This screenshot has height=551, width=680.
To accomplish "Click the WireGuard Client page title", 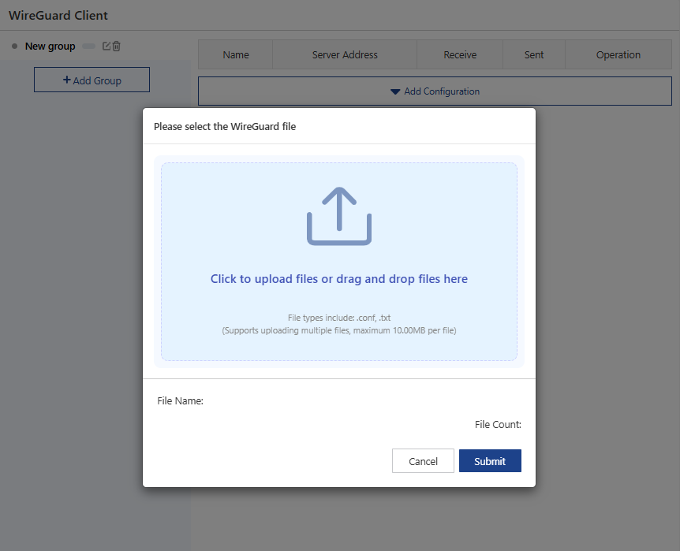I will pyautogui.click(x=58, y=16).
